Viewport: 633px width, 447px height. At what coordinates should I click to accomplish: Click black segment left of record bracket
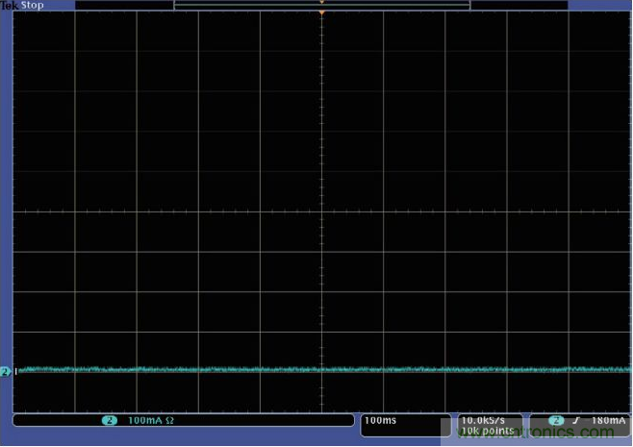click(123, 5)
